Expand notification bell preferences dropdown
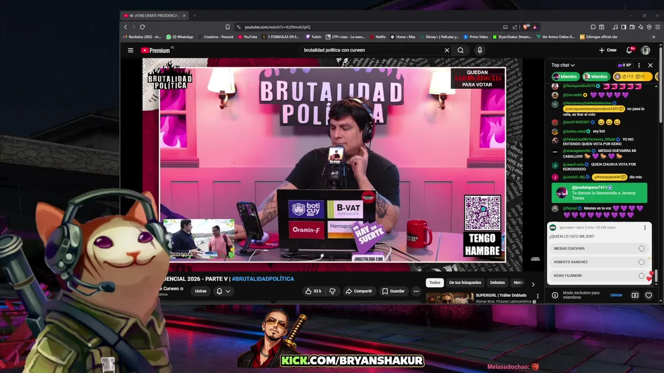This screenshot has height=373, width=664. pyautogui.click(x=228, y=291)
